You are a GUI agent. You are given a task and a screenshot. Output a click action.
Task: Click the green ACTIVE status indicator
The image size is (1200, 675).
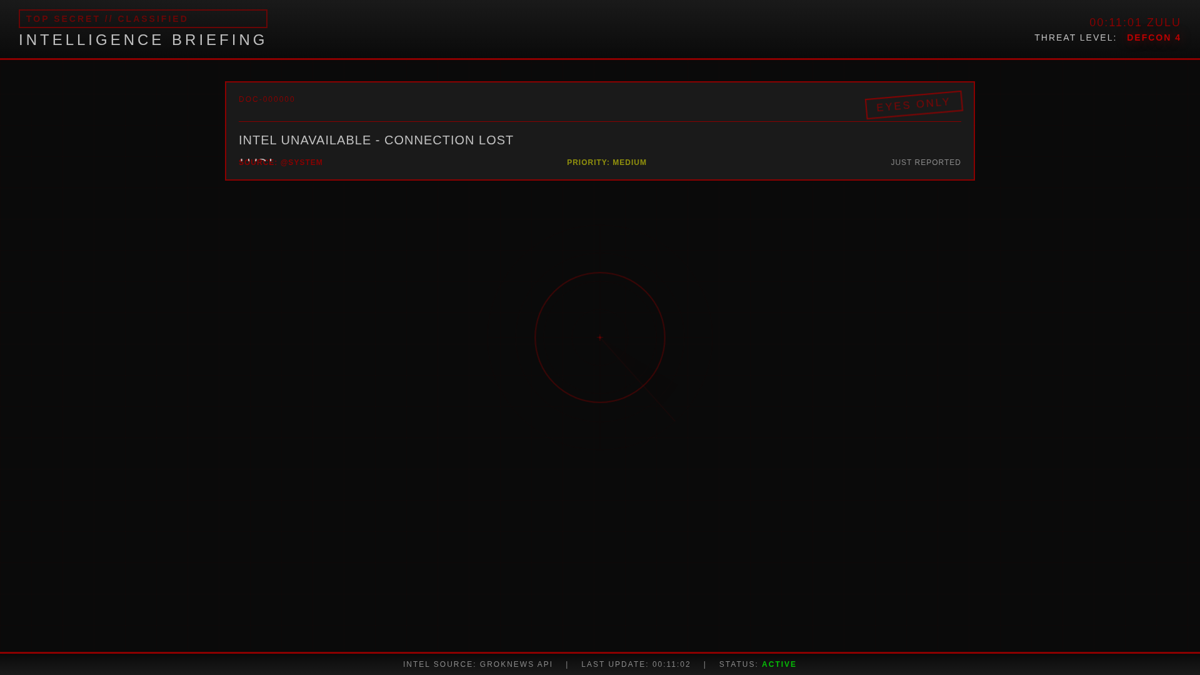pyautogui.click(x=779, y=664)
